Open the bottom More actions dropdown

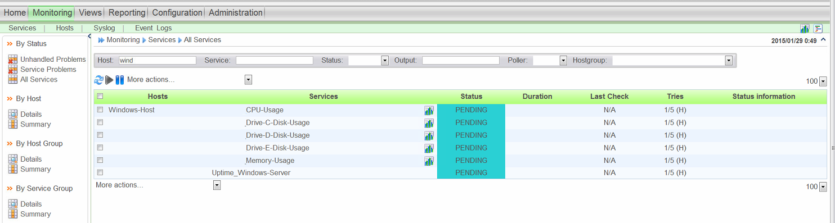coord(217,185)
